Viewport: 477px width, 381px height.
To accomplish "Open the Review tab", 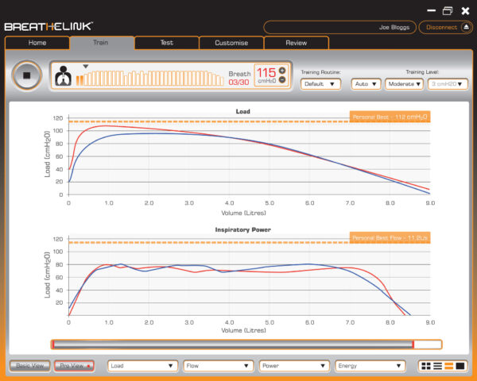I will (296, 43).
